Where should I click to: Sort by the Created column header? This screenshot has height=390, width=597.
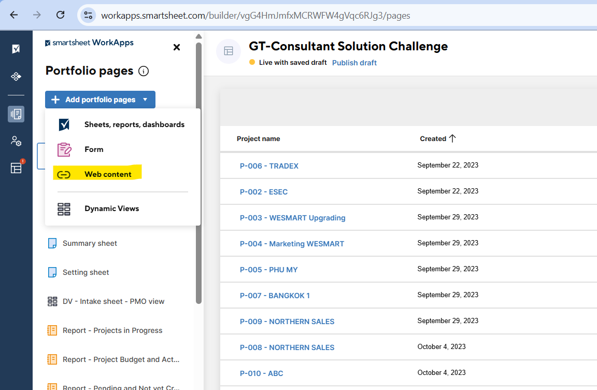pyautogui.click(x=433, y=139)
